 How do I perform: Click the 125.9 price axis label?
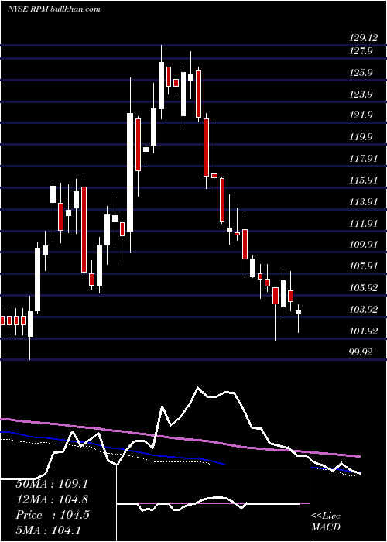click(361, 73)
